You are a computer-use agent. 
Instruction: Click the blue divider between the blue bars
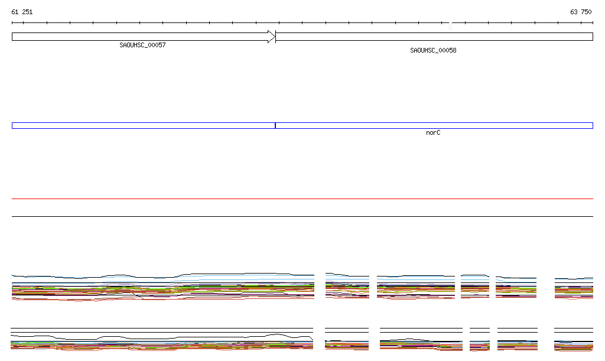[x=275, y=125]
